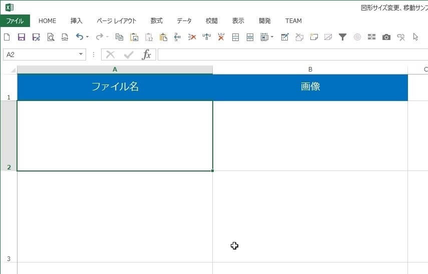Open the Name Box dropdown
Viewport: 428px width, 274px height.
point(81,54)
